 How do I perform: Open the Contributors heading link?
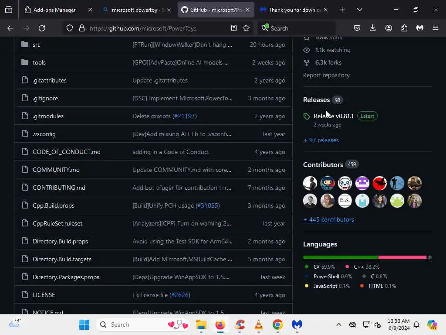(x=323, y=164)
